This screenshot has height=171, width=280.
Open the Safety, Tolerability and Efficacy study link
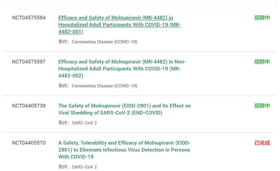[124, 149]
